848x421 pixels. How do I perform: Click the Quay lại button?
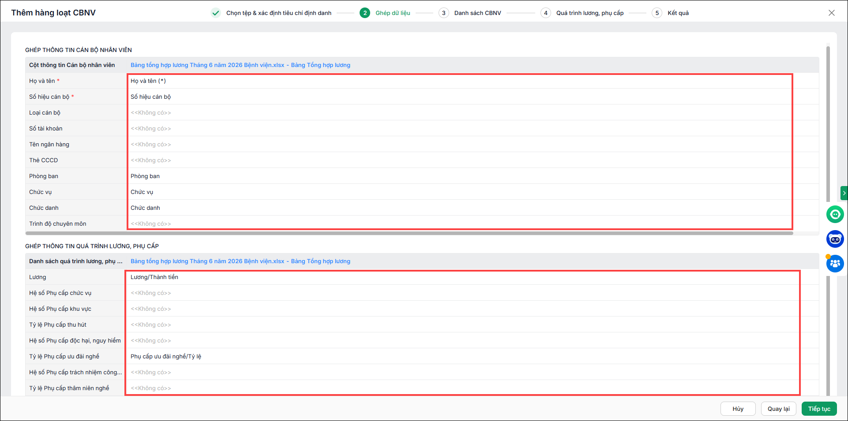(779, 409)
